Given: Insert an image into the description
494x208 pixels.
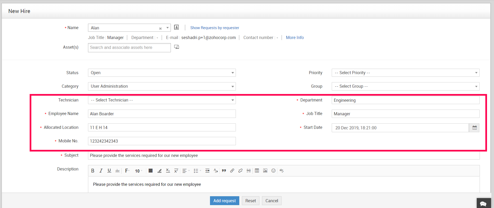Looking at the screenshot, I should 265,171.
